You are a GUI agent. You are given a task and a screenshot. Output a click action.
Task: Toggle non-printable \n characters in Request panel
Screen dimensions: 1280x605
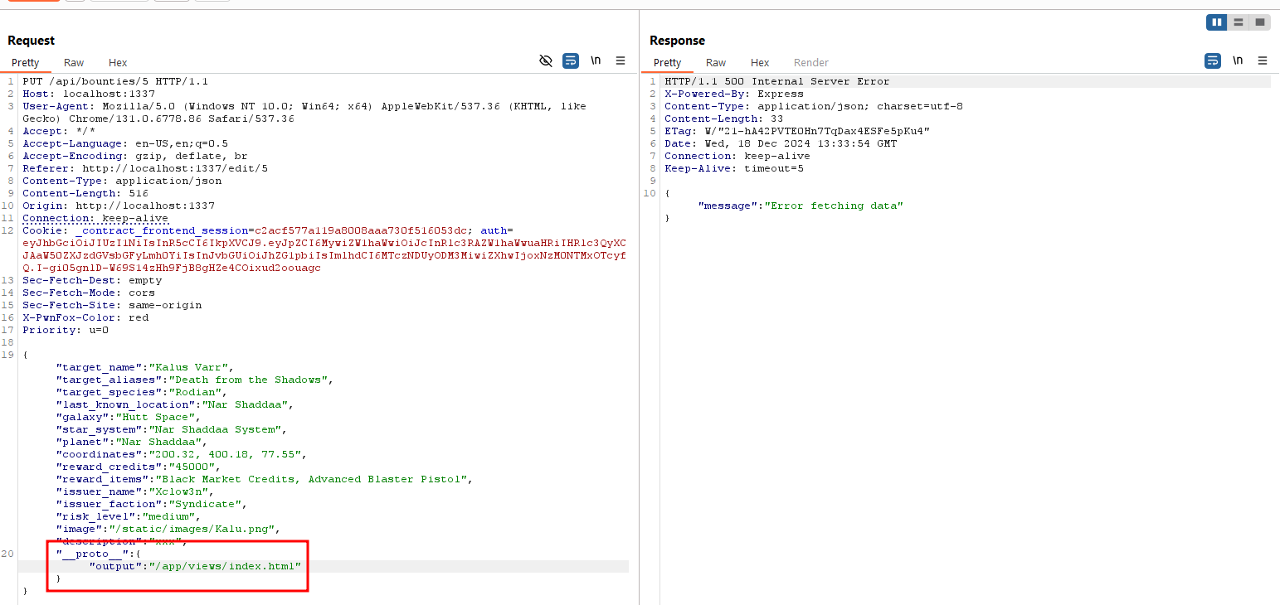click(596, 61)
